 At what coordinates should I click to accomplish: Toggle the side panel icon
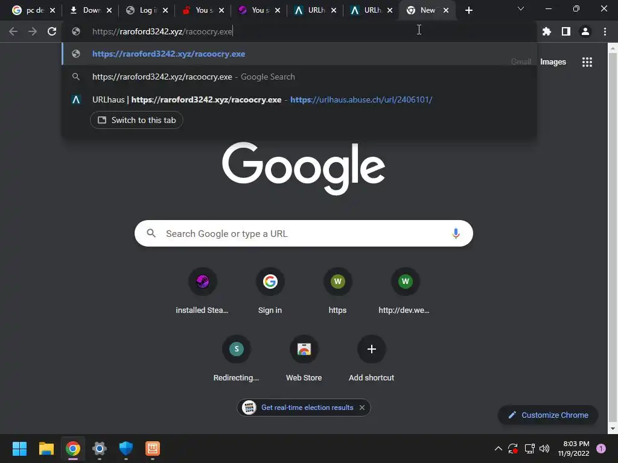click(x=566, y=31)
